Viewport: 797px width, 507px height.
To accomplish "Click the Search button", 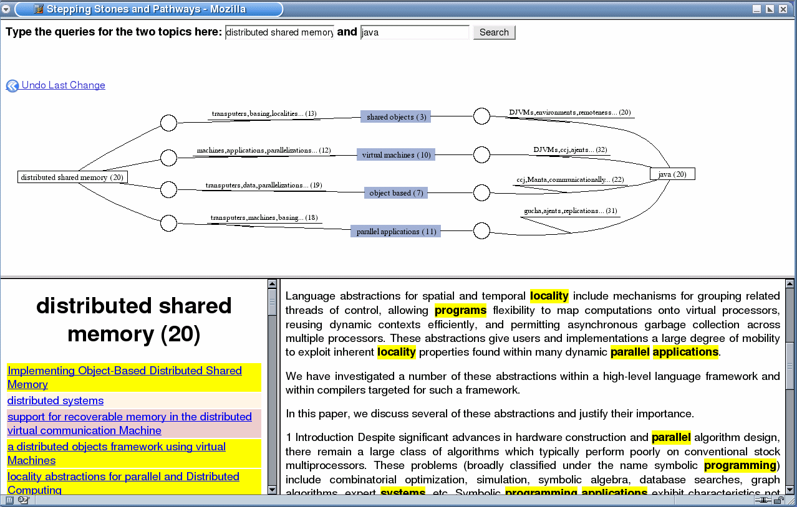I will pyautogui.click(x=495, y=32).
